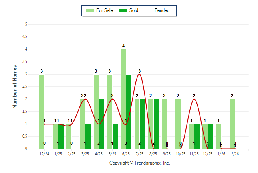Click the Number of Homes axis title

(15, 86)
